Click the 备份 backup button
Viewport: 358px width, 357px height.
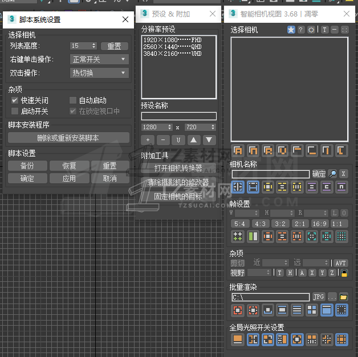point(27,166)
